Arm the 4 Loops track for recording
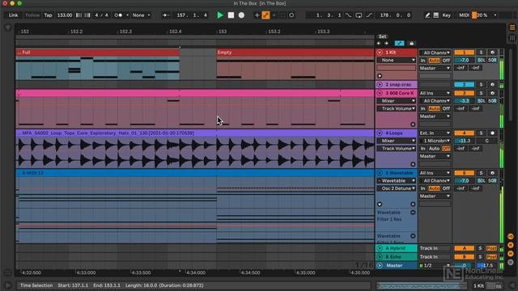Viewport: 518px width, 291px height. [492, 133]
